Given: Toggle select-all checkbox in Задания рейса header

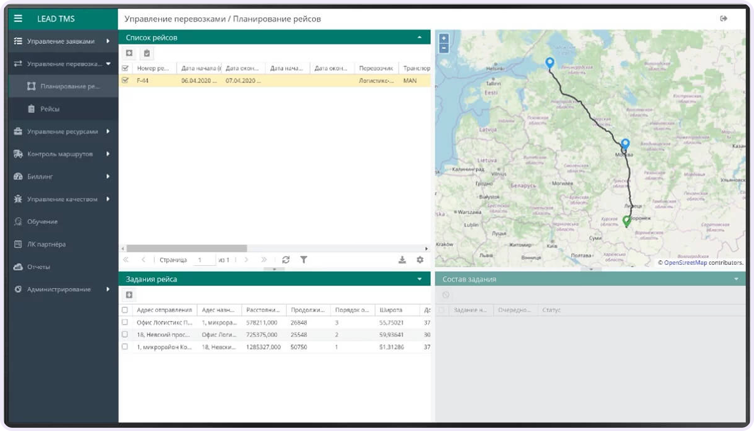Looking at the screenshot, I should [125, 310].
